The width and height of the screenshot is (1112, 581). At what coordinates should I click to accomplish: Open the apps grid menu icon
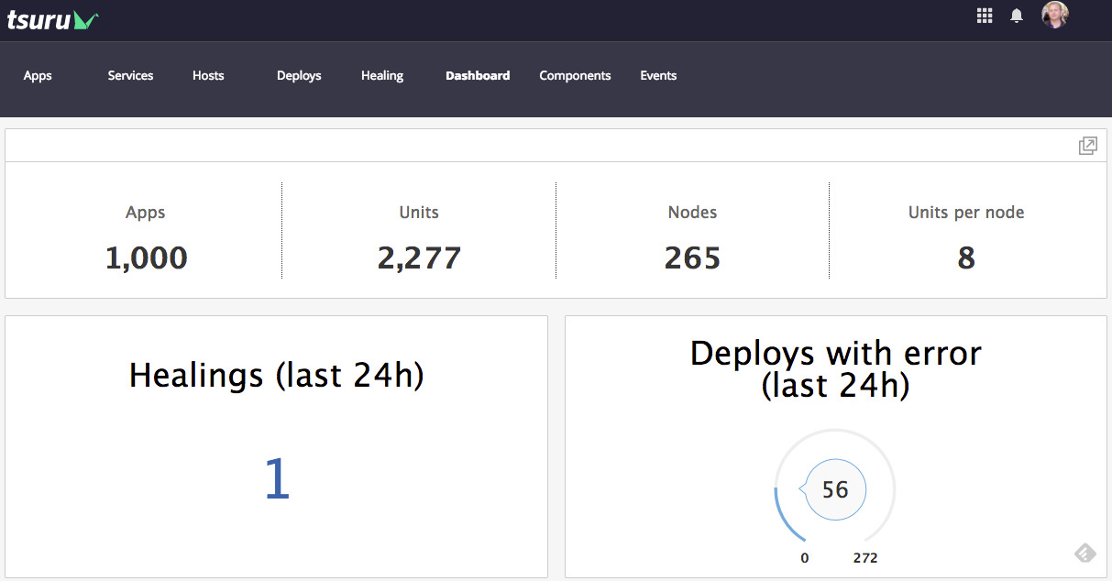click(x=985, y=16)
